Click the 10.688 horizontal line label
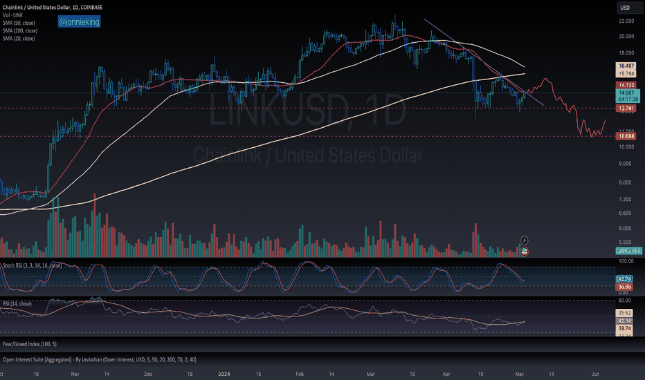The image size is (645, 380). [626, 136]
